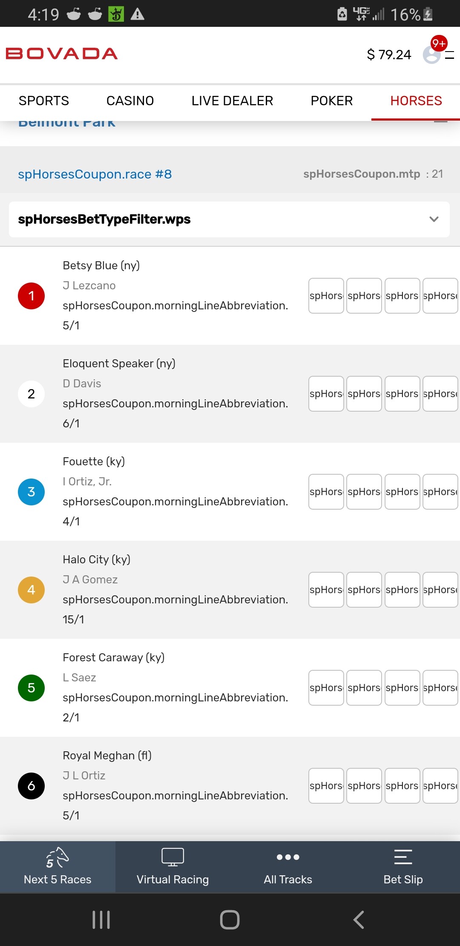Image resolution: width=460 pixels, height=946 pixels.
Task: Open Next 5 Races horse icon
Action: point(57,857)
